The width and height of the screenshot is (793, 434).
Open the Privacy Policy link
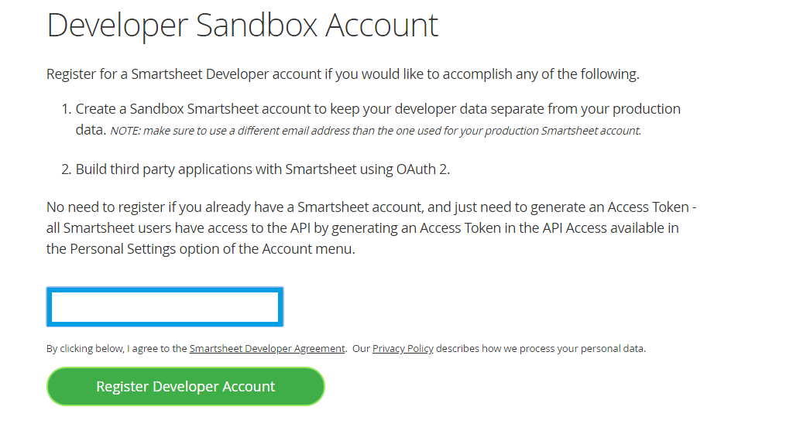pyautogui.click(x=403, y=349)
